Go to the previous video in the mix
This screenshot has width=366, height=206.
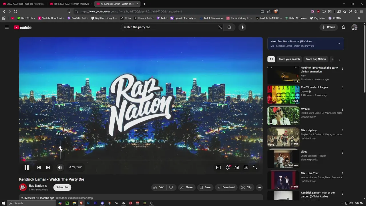[39, 168]
